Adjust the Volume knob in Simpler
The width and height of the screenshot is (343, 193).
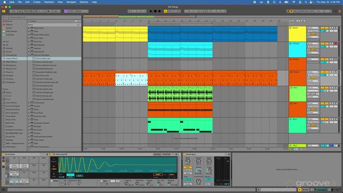(170, 183)
